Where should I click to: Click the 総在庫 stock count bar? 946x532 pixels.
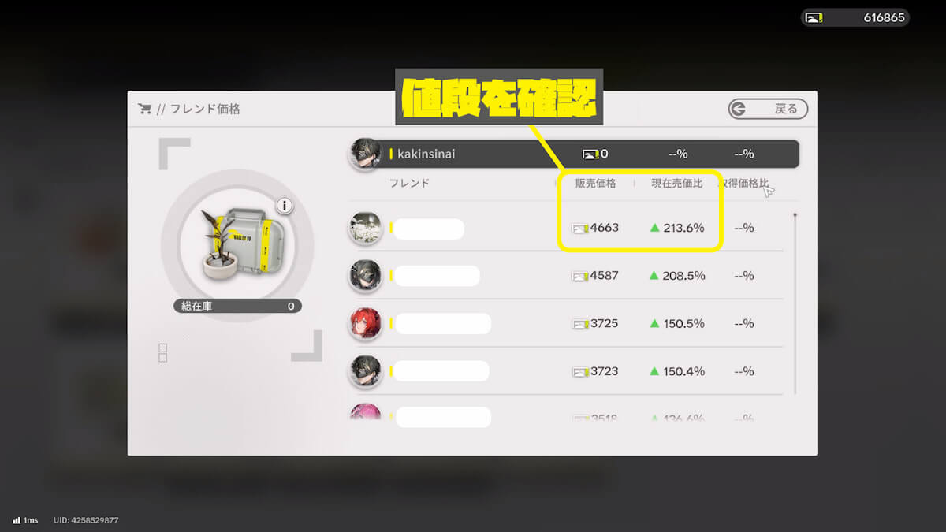tap(237, 307)
